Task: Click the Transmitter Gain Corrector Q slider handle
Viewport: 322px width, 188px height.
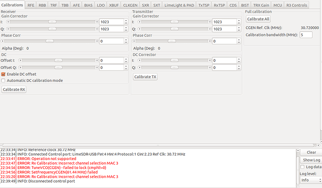Action: tap(175, 29)
